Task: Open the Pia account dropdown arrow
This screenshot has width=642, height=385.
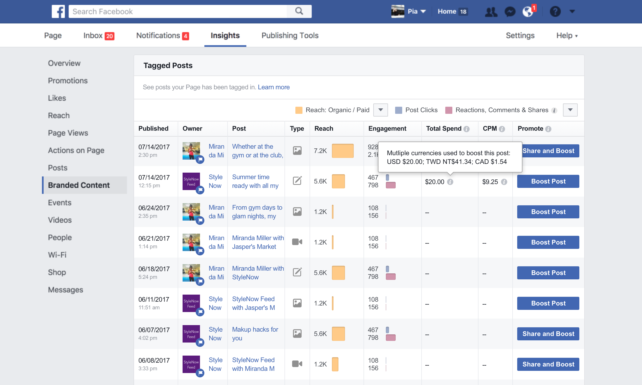Action: (x=423, y=11)
